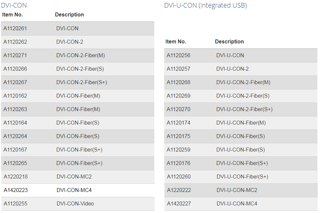Select item A1120271 in the DVI-CON table
This screenshot has height=213, width=321.
point(15,55)
